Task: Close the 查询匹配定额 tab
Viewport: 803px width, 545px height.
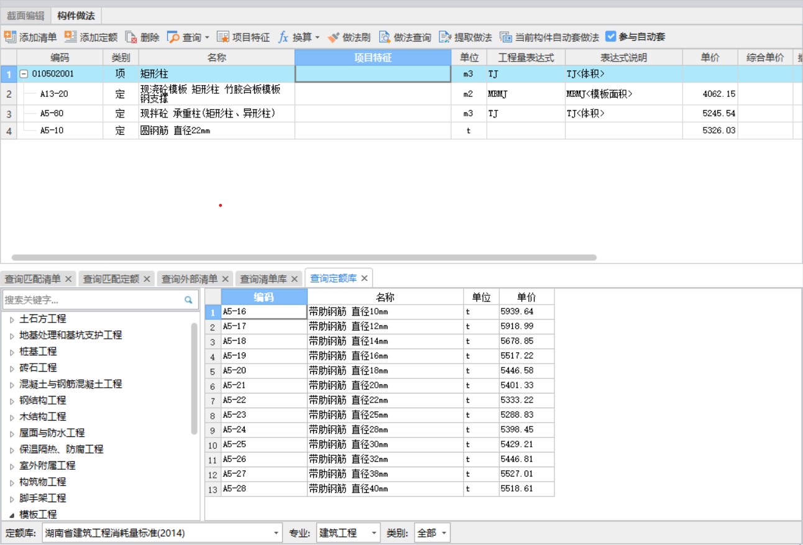Action: [147, 279]
